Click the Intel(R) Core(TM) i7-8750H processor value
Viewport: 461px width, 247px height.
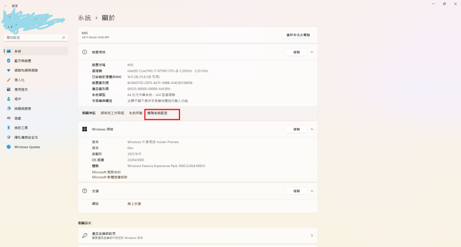167,71
